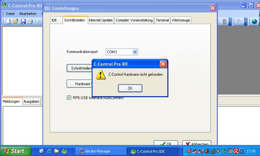Screen dimensions: 260x156
Task: Expand toolbar options arrow beside checklist icon
Action: pos(230,22)
